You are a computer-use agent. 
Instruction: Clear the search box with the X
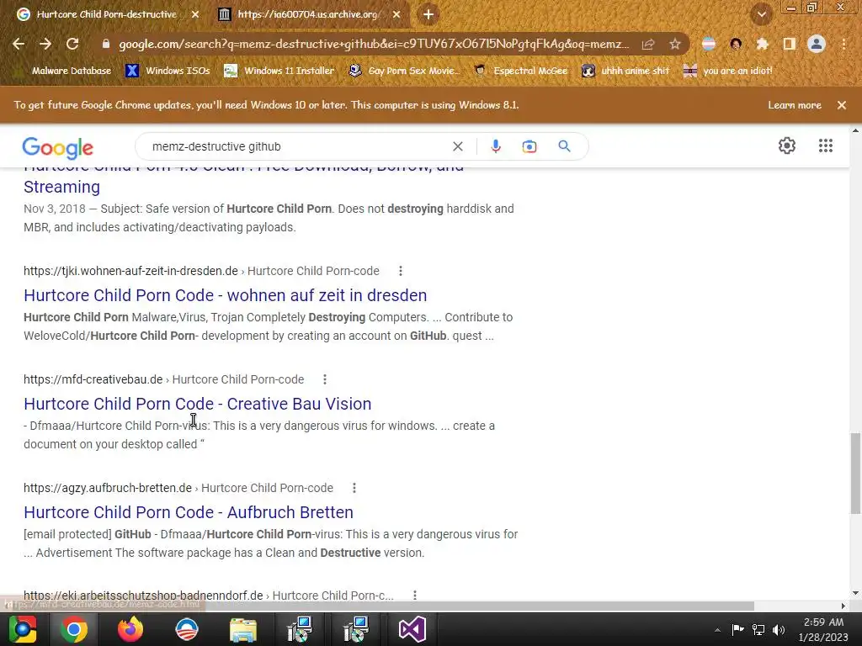457,146
